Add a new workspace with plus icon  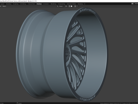(85, 4)
